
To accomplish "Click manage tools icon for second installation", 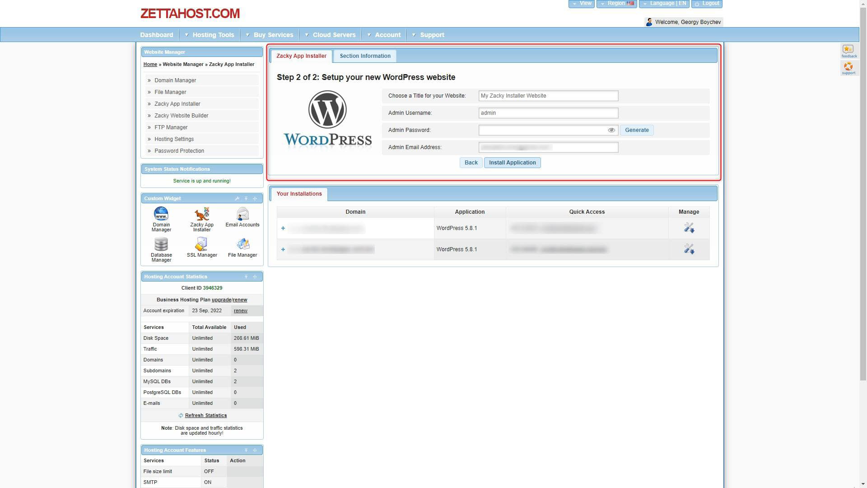I will [689, 249].
